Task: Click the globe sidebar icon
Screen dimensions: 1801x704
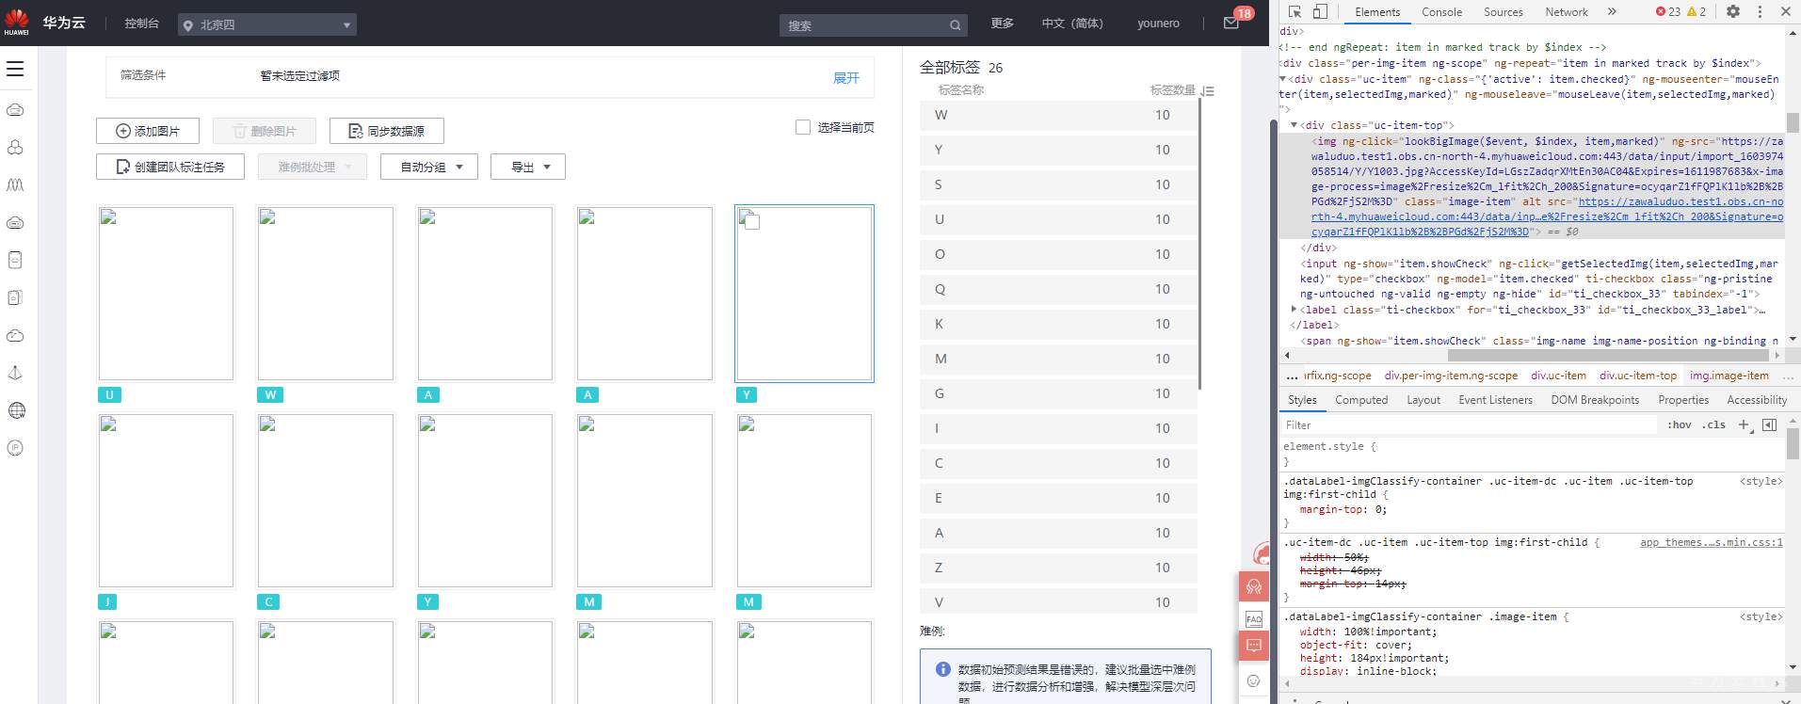Action: pos(15,410)
